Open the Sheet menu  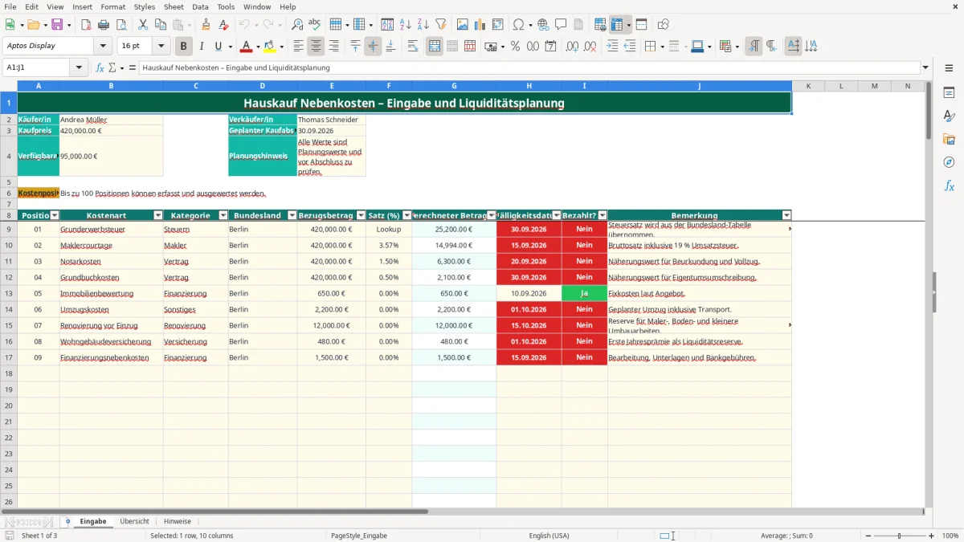174,6
